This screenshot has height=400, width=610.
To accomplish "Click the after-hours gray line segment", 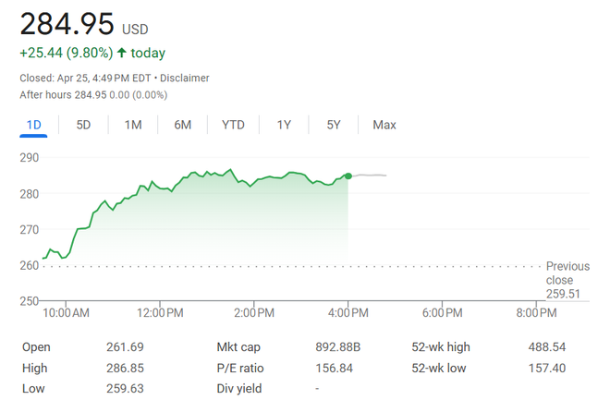I will click(369, 176).
